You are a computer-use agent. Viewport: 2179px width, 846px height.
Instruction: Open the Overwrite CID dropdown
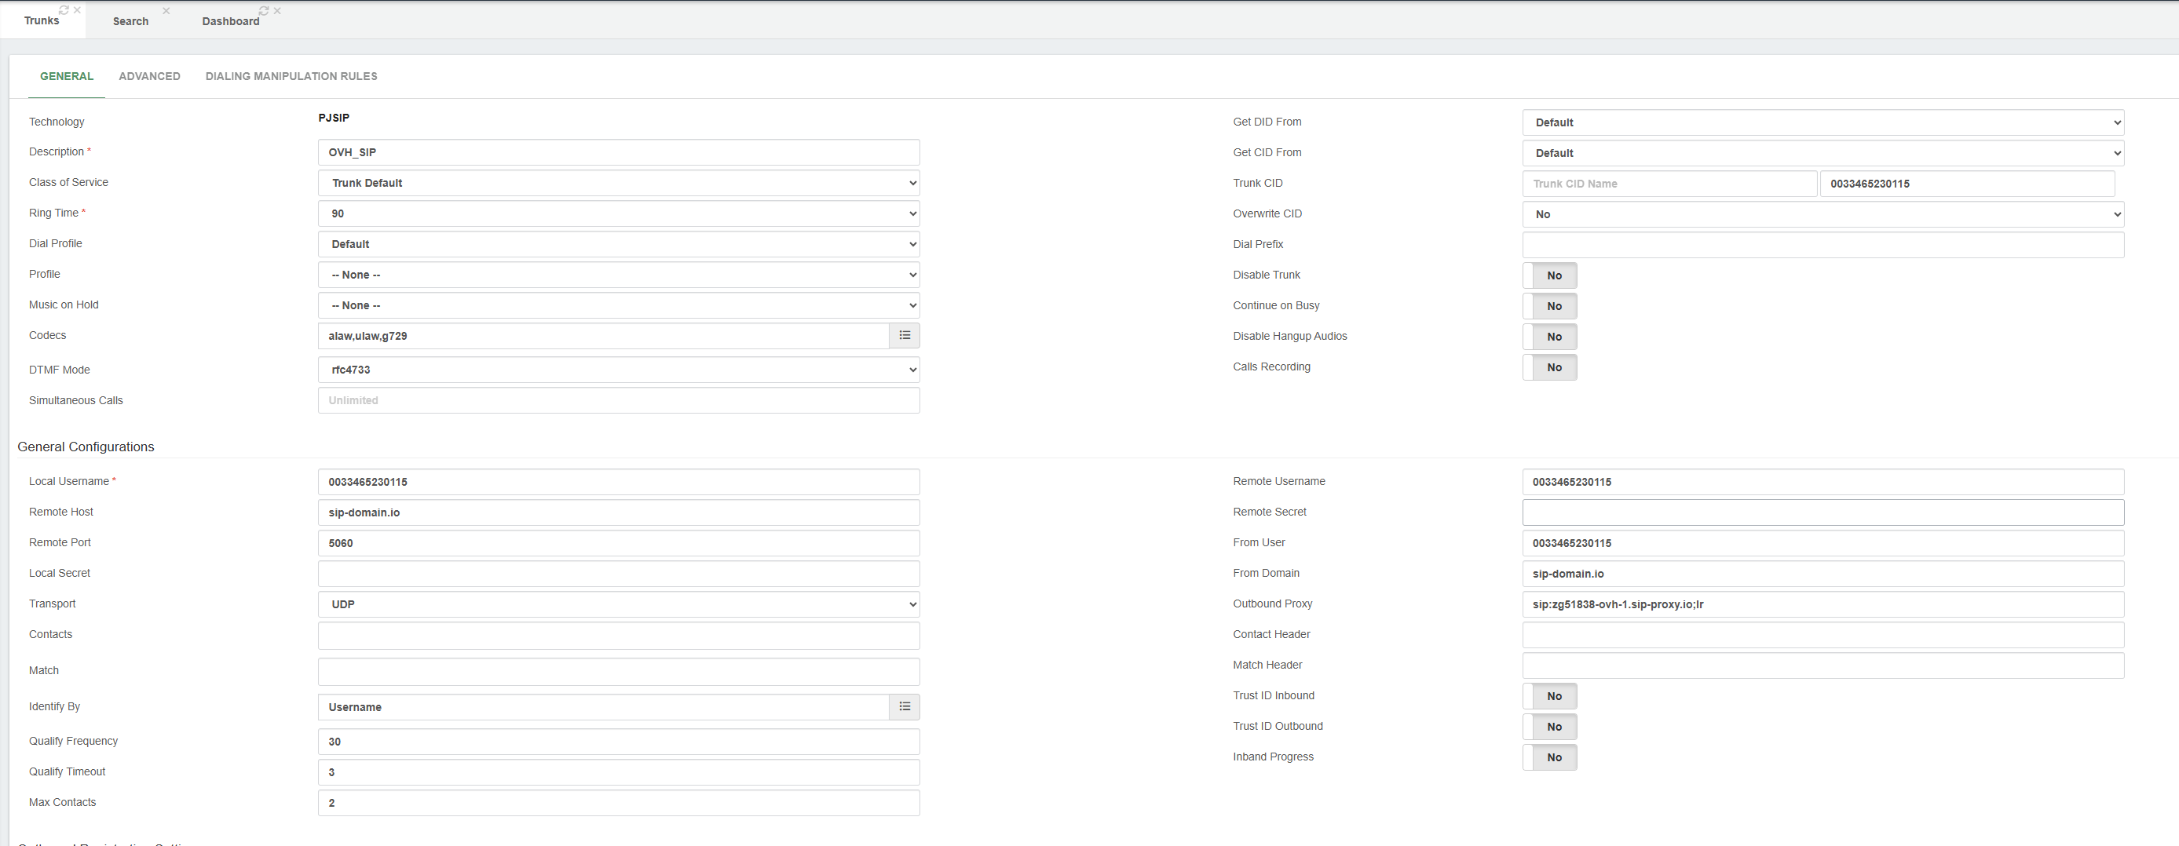click(x=1822, y=215)
